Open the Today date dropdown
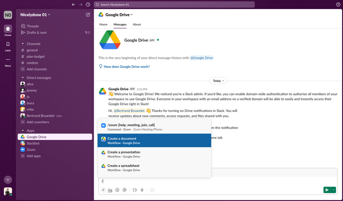The height and width of the screenshot is (201, 343). coord(218,81)
